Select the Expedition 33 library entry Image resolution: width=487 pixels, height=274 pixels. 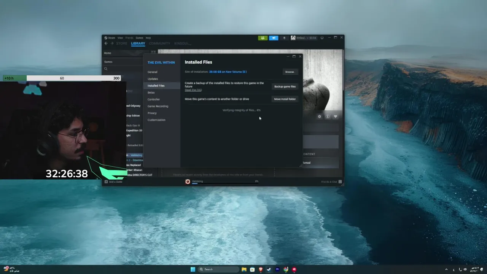(134, 130)
